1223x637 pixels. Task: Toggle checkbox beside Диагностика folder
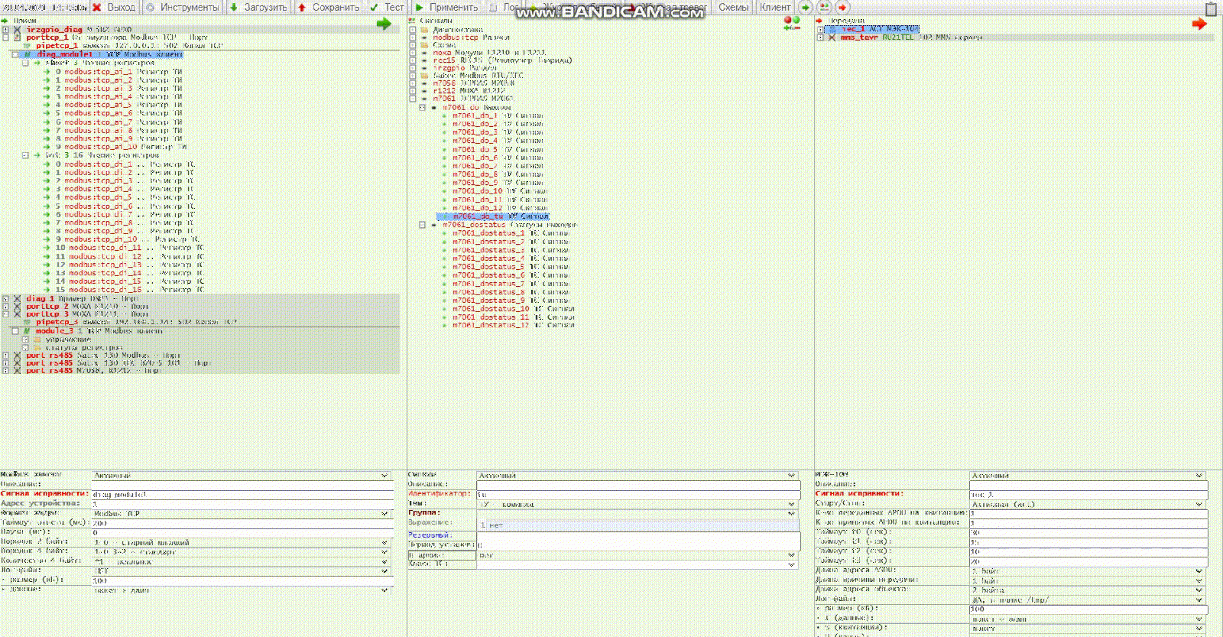coord(413,29)
